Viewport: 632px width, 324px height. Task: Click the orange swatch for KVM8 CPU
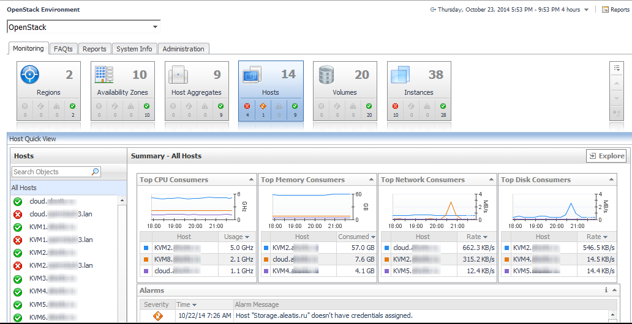tap(146, 259)
